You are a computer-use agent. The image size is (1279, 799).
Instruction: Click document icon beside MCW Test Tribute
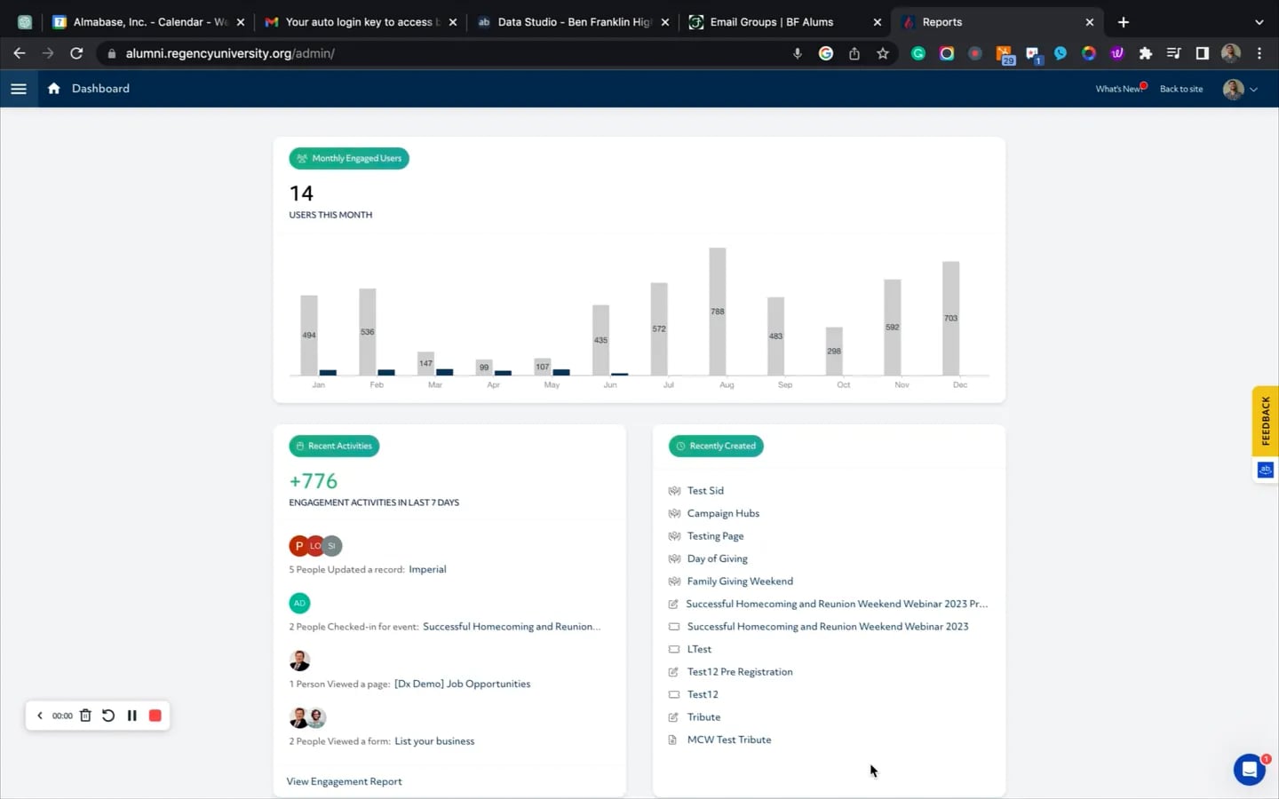tap(672, 740)
